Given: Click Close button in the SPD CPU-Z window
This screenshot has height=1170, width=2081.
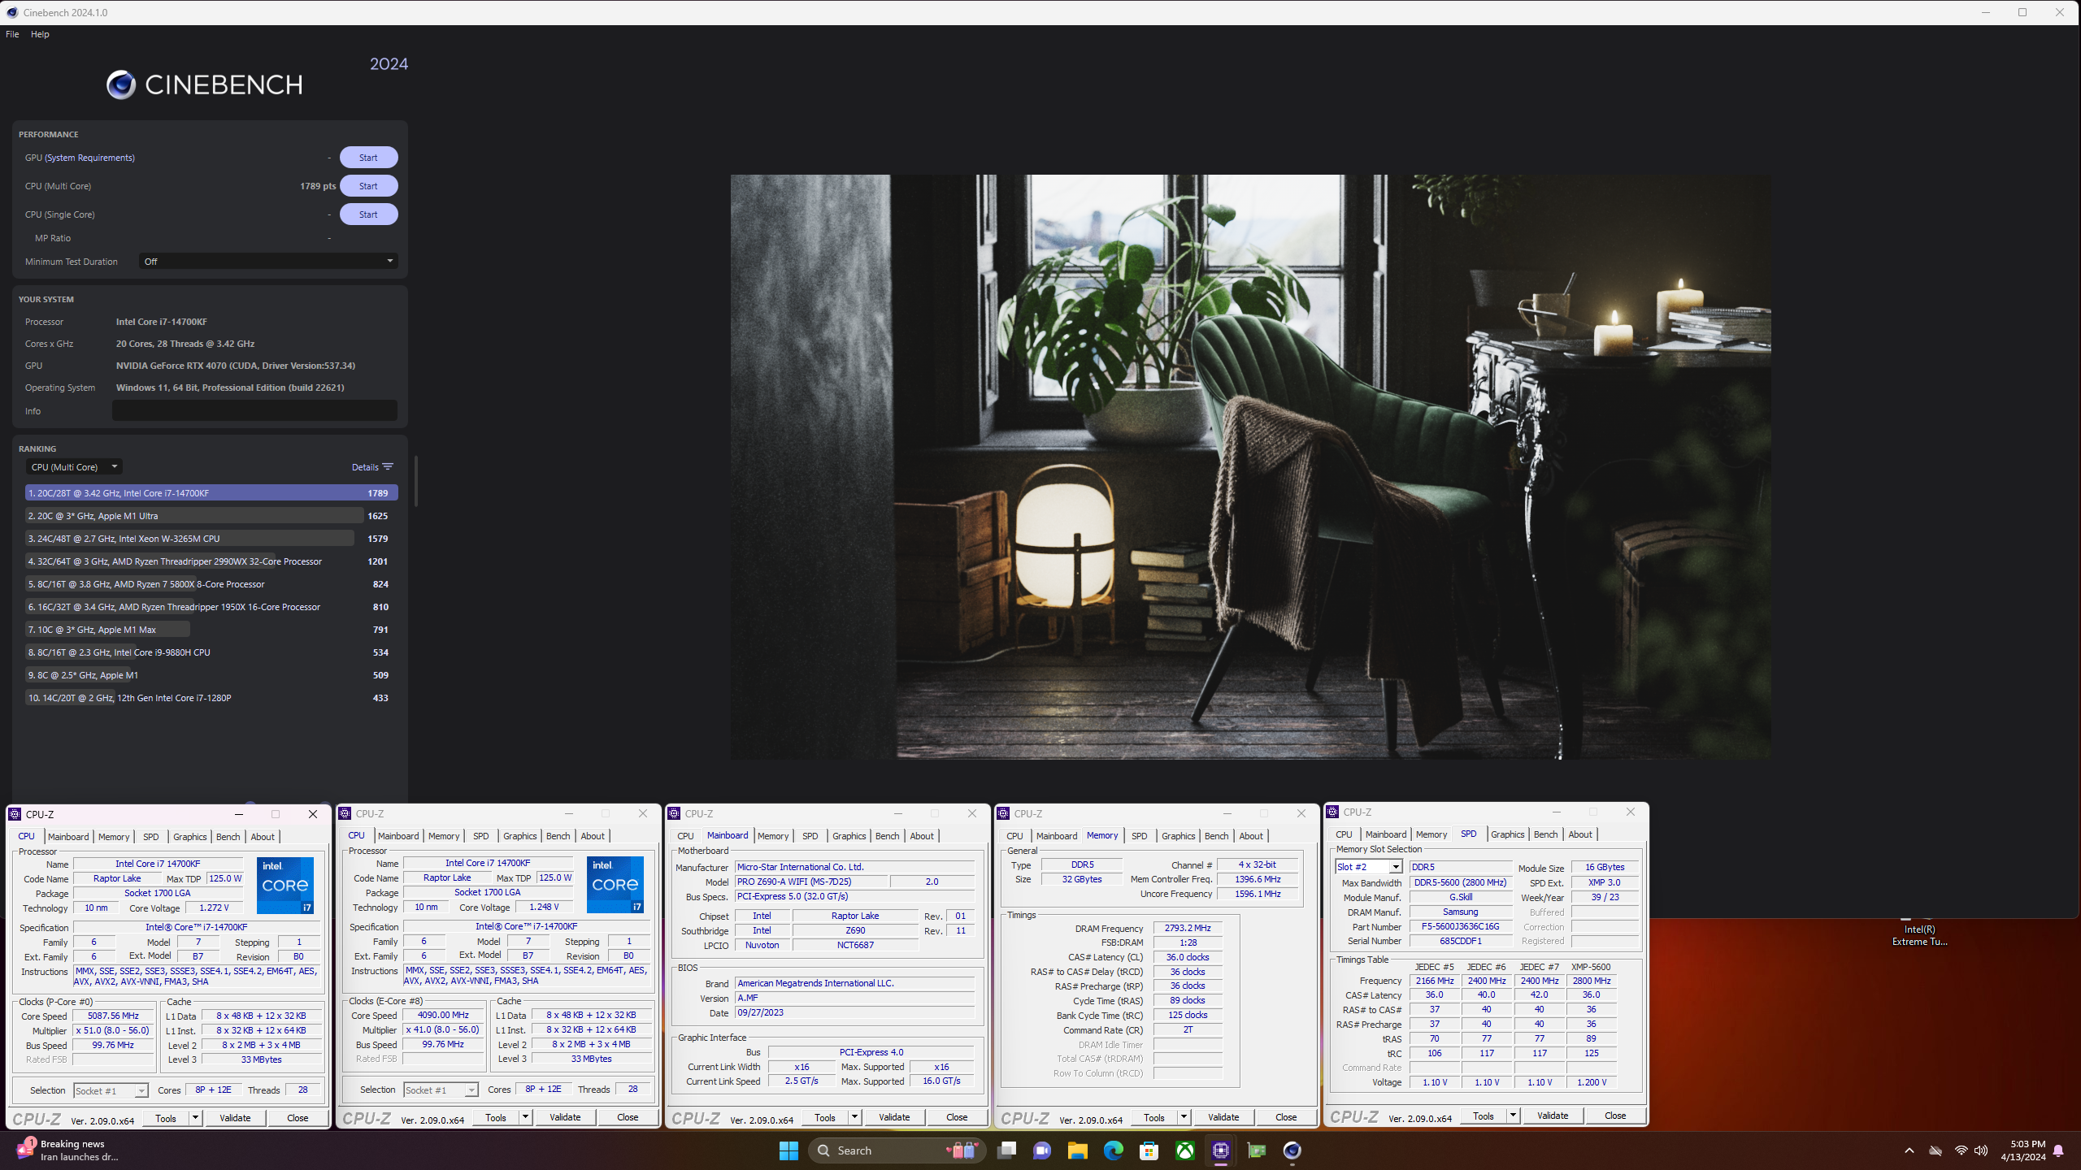Looking at the screenshot, I should (x=1615, y=1116).
